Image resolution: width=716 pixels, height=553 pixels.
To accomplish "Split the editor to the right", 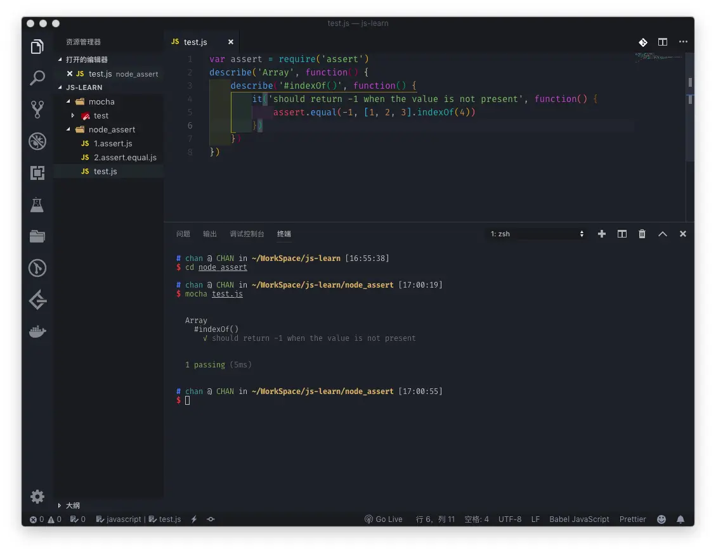I will (x=663, y=42).
